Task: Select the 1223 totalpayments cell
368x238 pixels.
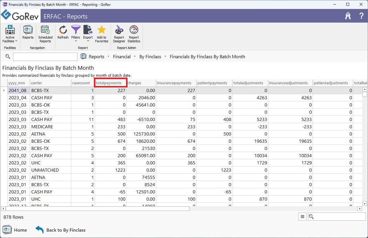Action: tap(111, 170)
